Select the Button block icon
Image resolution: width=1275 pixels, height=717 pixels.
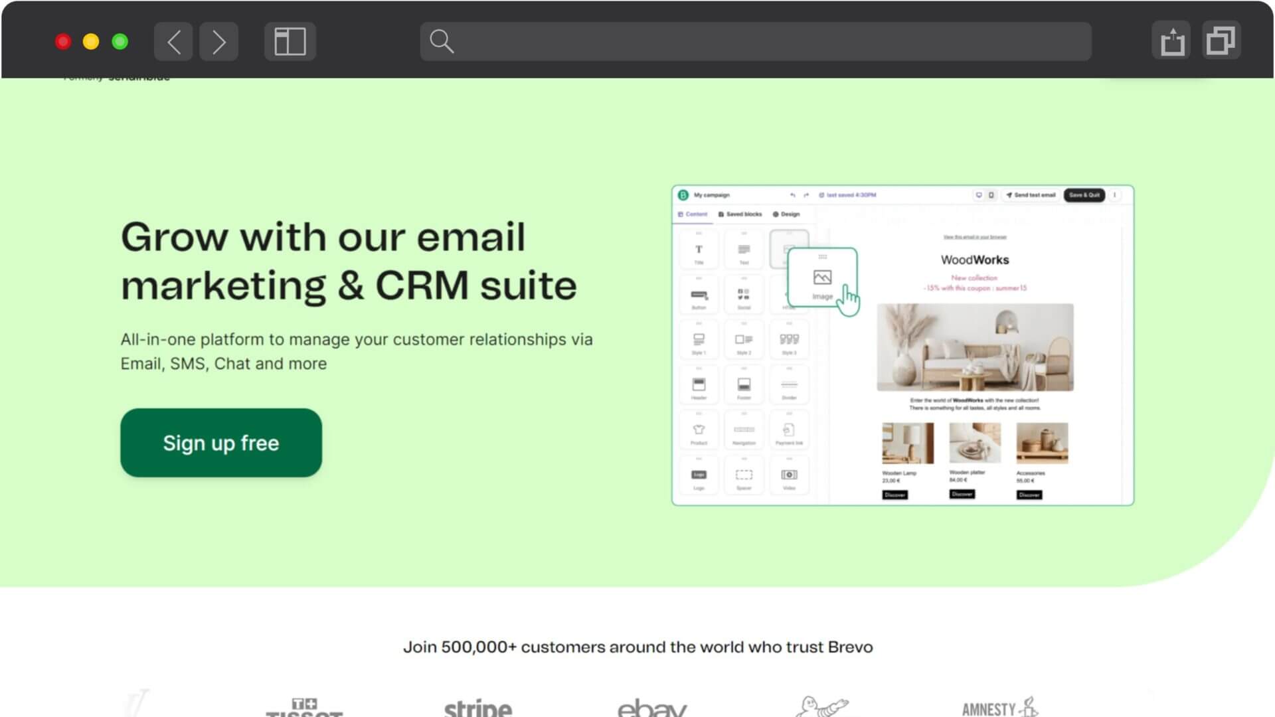click(699, 295)
